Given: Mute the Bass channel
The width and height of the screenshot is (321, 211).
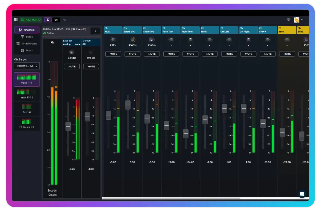Looking at the screenshot, I should 287,54.
